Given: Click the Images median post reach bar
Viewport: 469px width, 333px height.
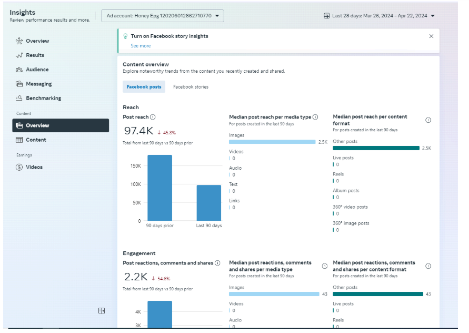Looking at the screenshot, I should (272, 142).
